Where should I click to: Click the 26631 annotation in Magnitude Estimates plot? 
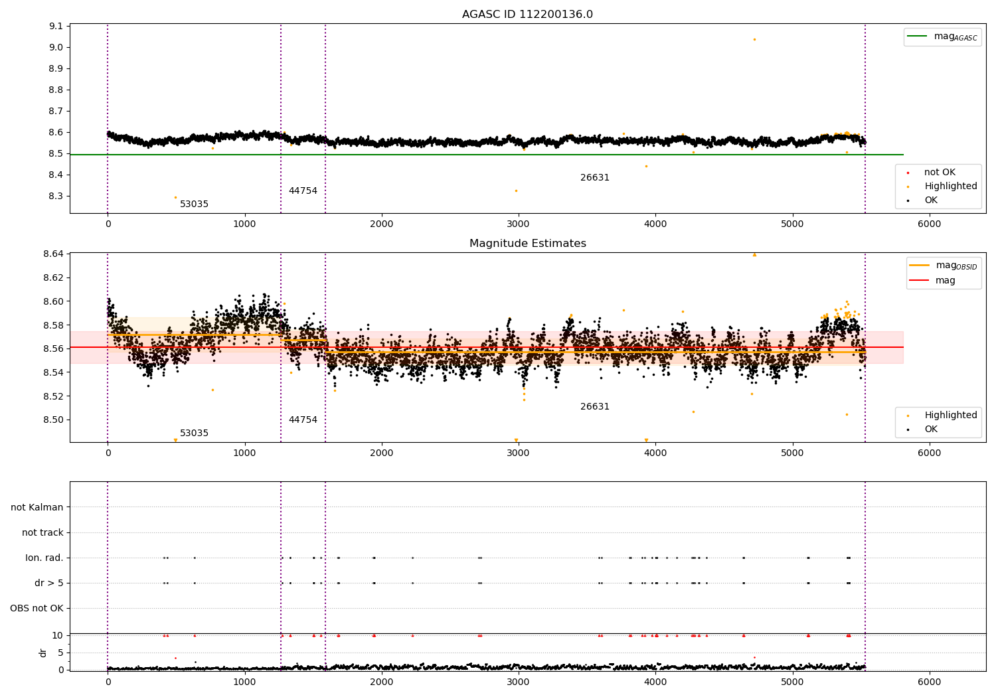(x=595, y=407)
